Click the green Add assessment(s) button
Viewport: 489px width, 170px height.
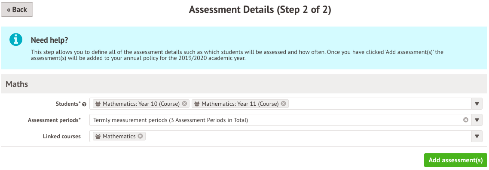(x=455, y=160)
